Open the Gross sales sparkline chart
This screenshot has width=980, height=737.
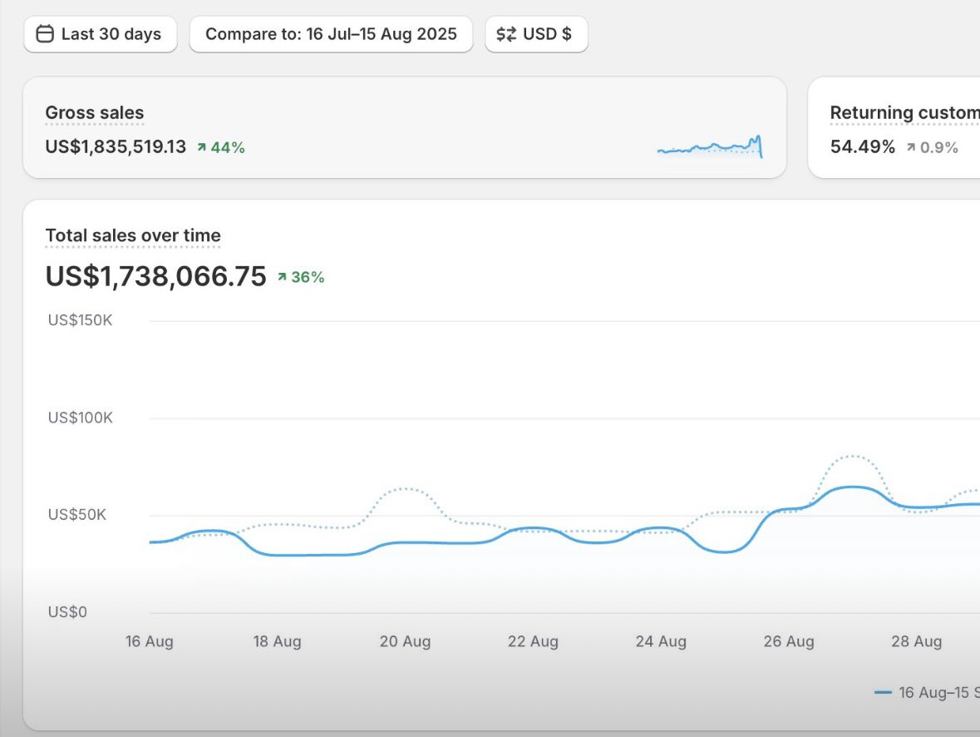(710, 146)
